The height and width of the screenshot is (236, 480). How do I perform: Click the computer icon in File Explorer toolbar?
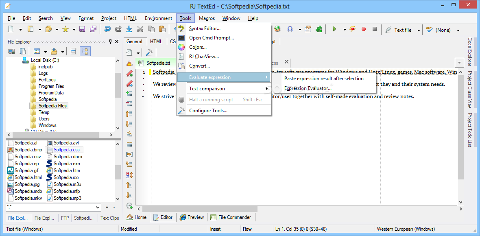point(12,51)
